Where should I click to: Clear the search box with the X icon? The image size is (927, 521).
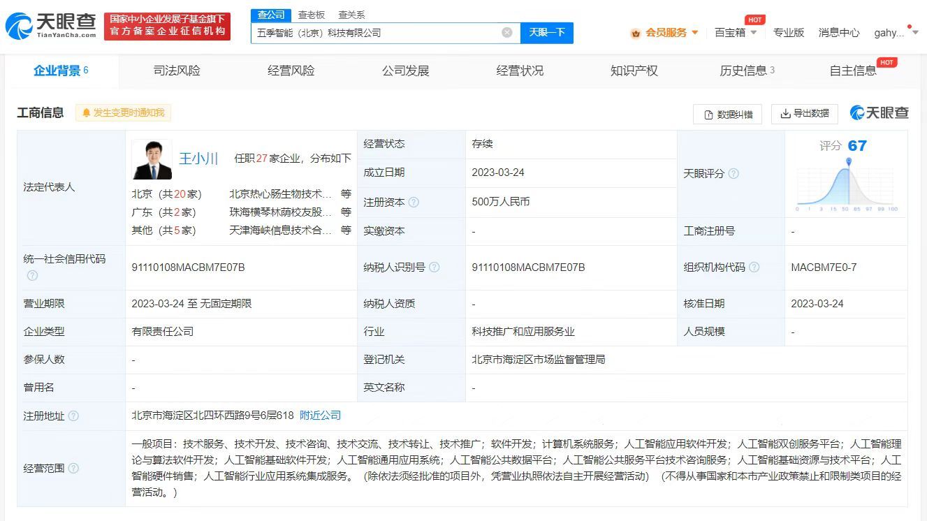click(507, 32)
